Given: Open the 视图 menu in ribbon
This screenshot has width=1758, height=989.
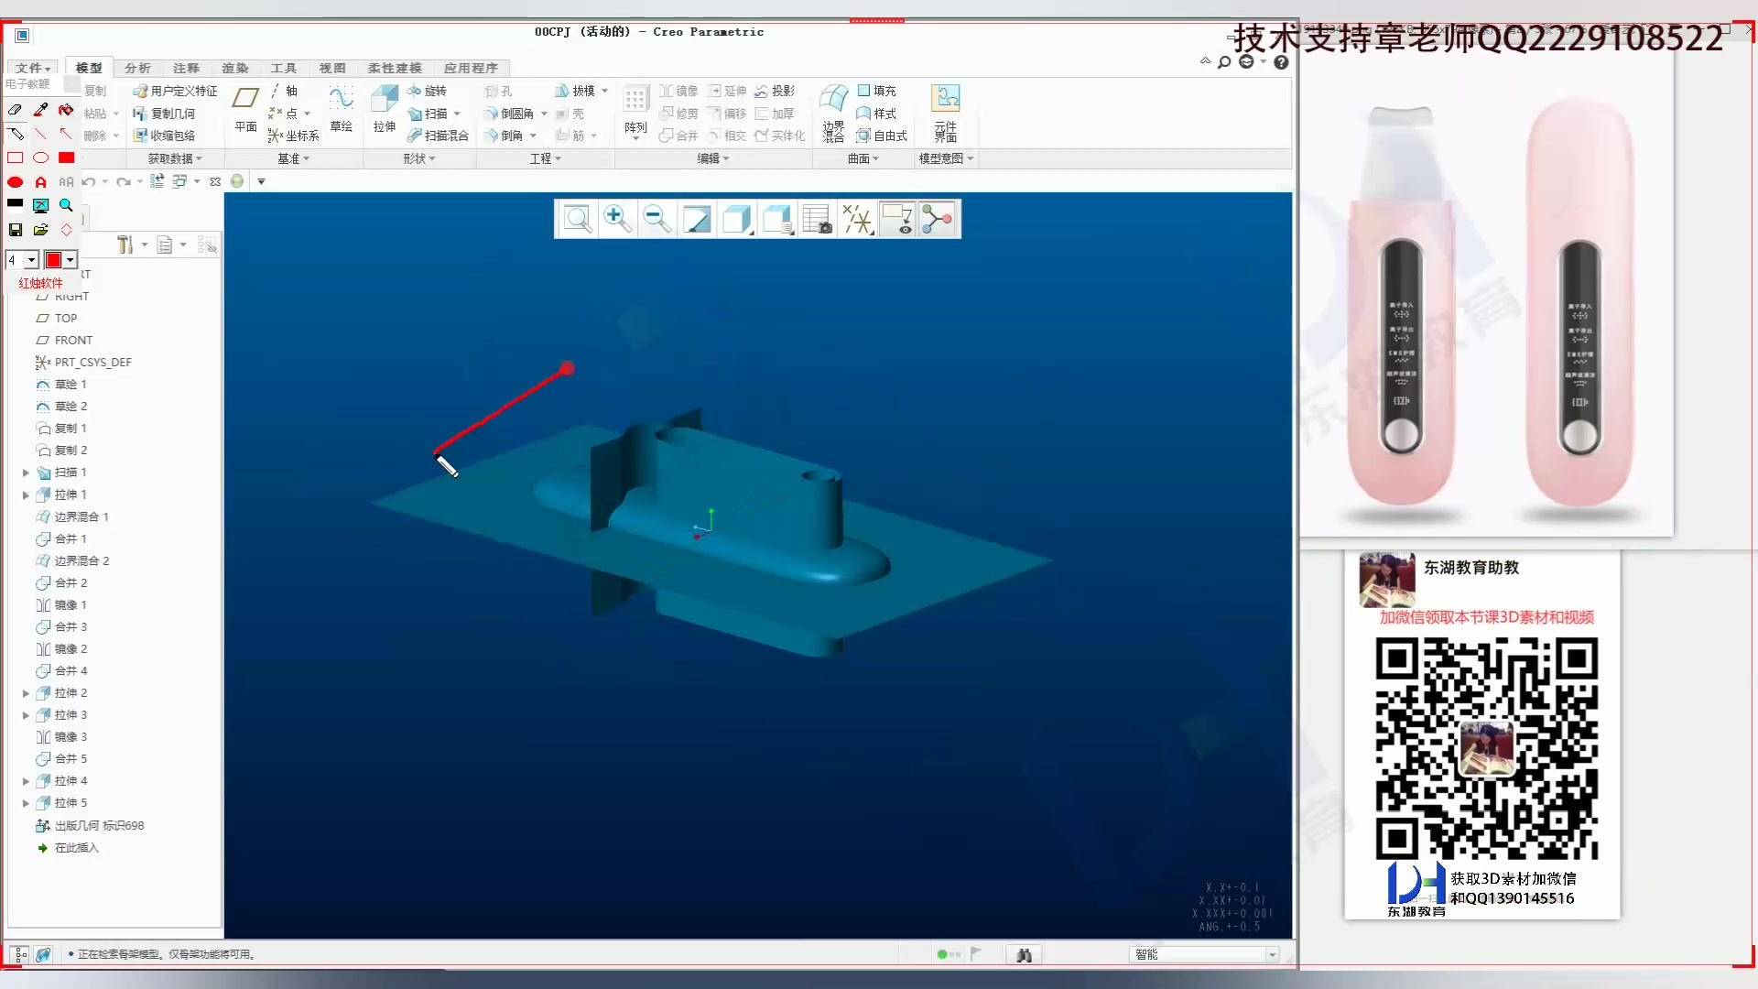Looking at the screenshot, I should coord(332,67).
